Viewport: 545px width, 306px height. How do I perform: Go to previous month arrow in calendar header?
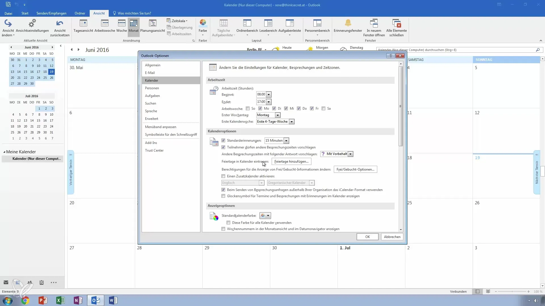(72, 50)
